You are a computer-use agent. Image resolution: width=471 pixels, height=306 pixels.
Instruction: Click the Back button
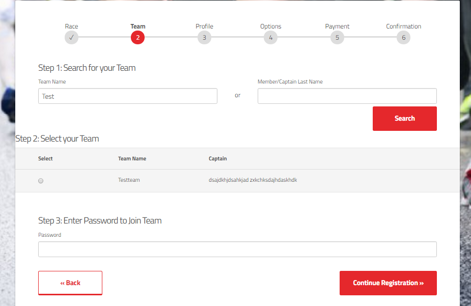(x=70, y=283)
